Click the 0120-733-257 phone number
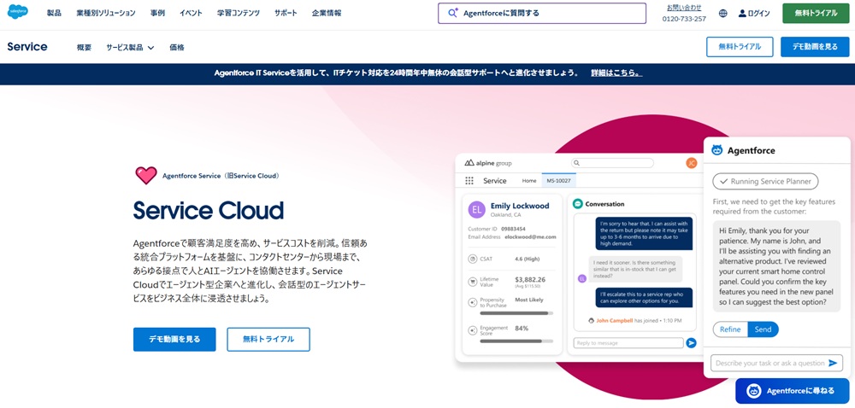Image resolution: width=855 pixels, height=408 pixels. [684, 19]
